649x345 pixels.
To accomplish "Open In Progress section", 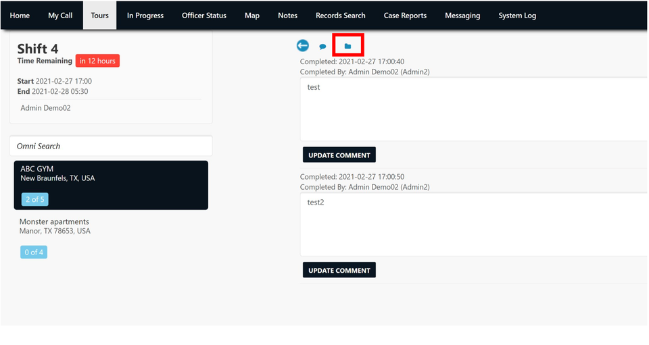I will [x=145, y=16].
